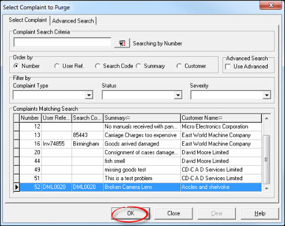
Task: Click row selector for complaint 52
Action: pyautogui.click(x=17, y=187)
